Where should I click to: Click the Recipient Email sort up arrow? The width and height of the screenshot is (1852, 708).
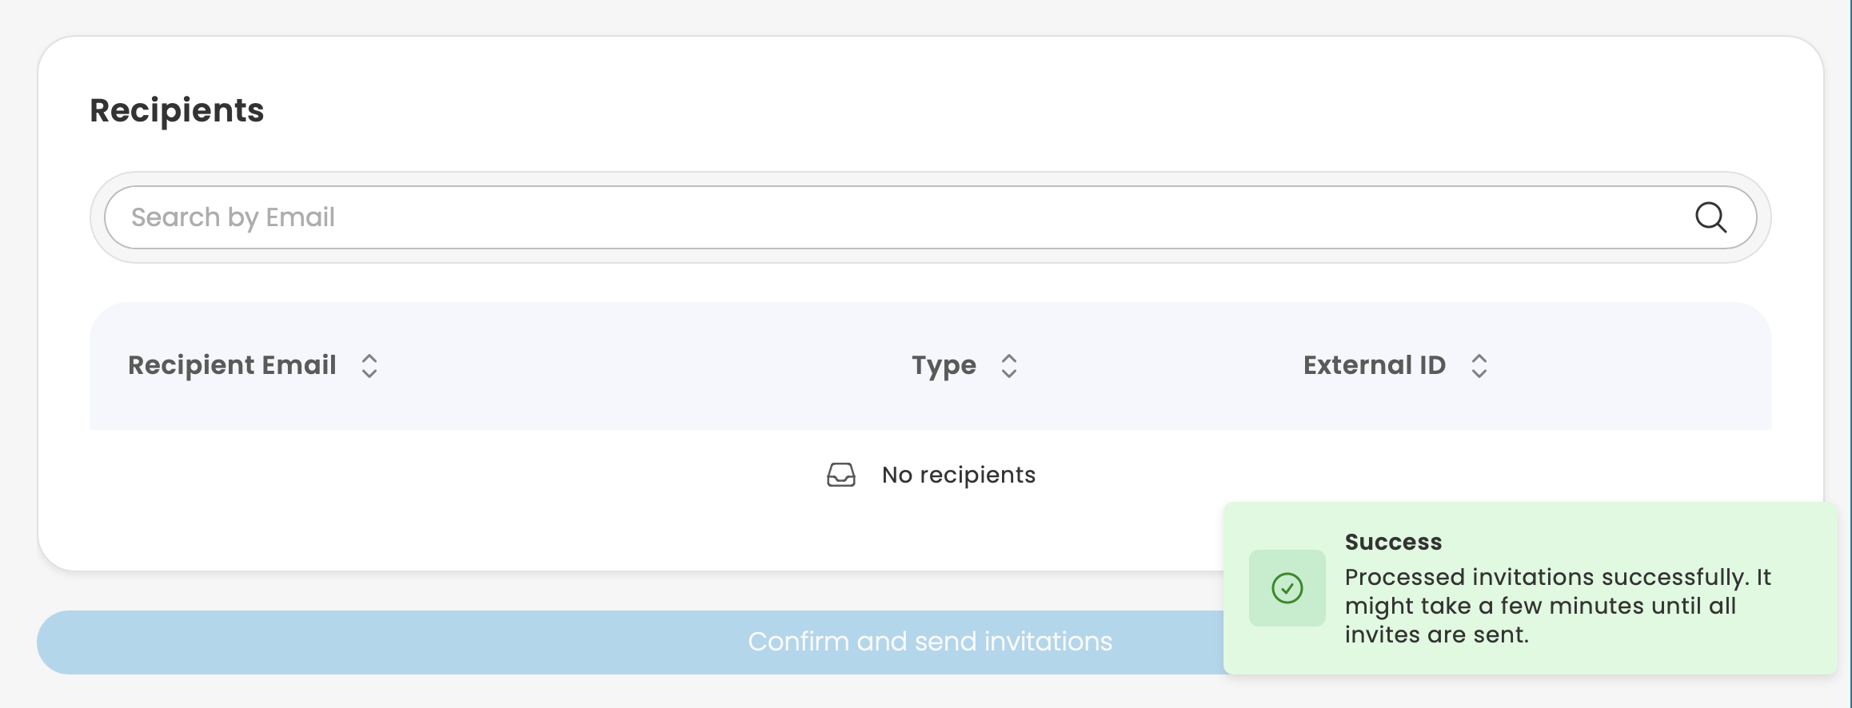(369, 359)
